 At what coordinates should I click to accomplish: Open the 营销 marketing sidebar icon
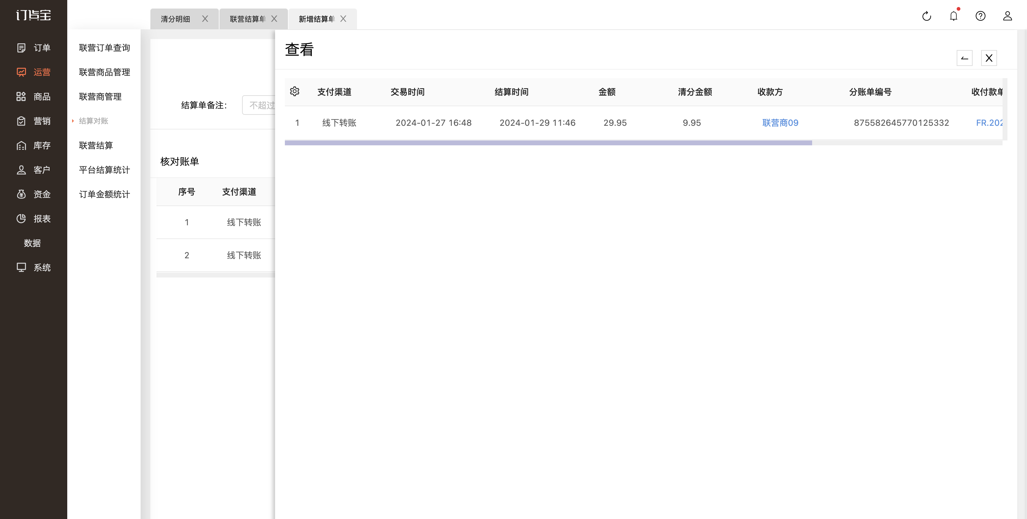click(x=21, y=121)
